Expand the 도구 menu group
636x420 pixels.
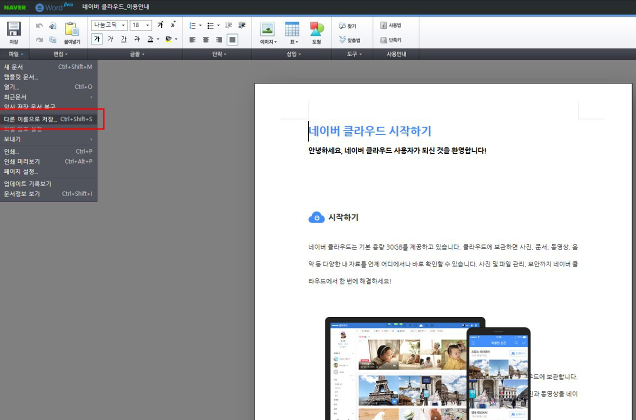point(353,54)
